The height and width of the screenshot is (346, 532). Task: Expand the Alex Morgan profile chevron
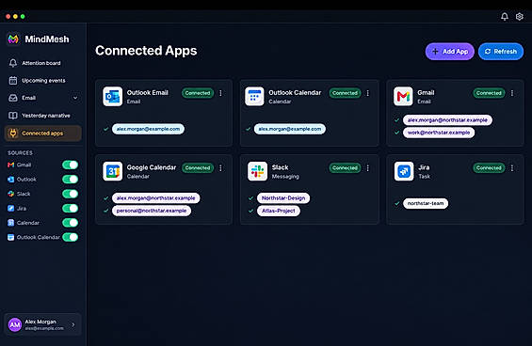(x=73, y=324)
